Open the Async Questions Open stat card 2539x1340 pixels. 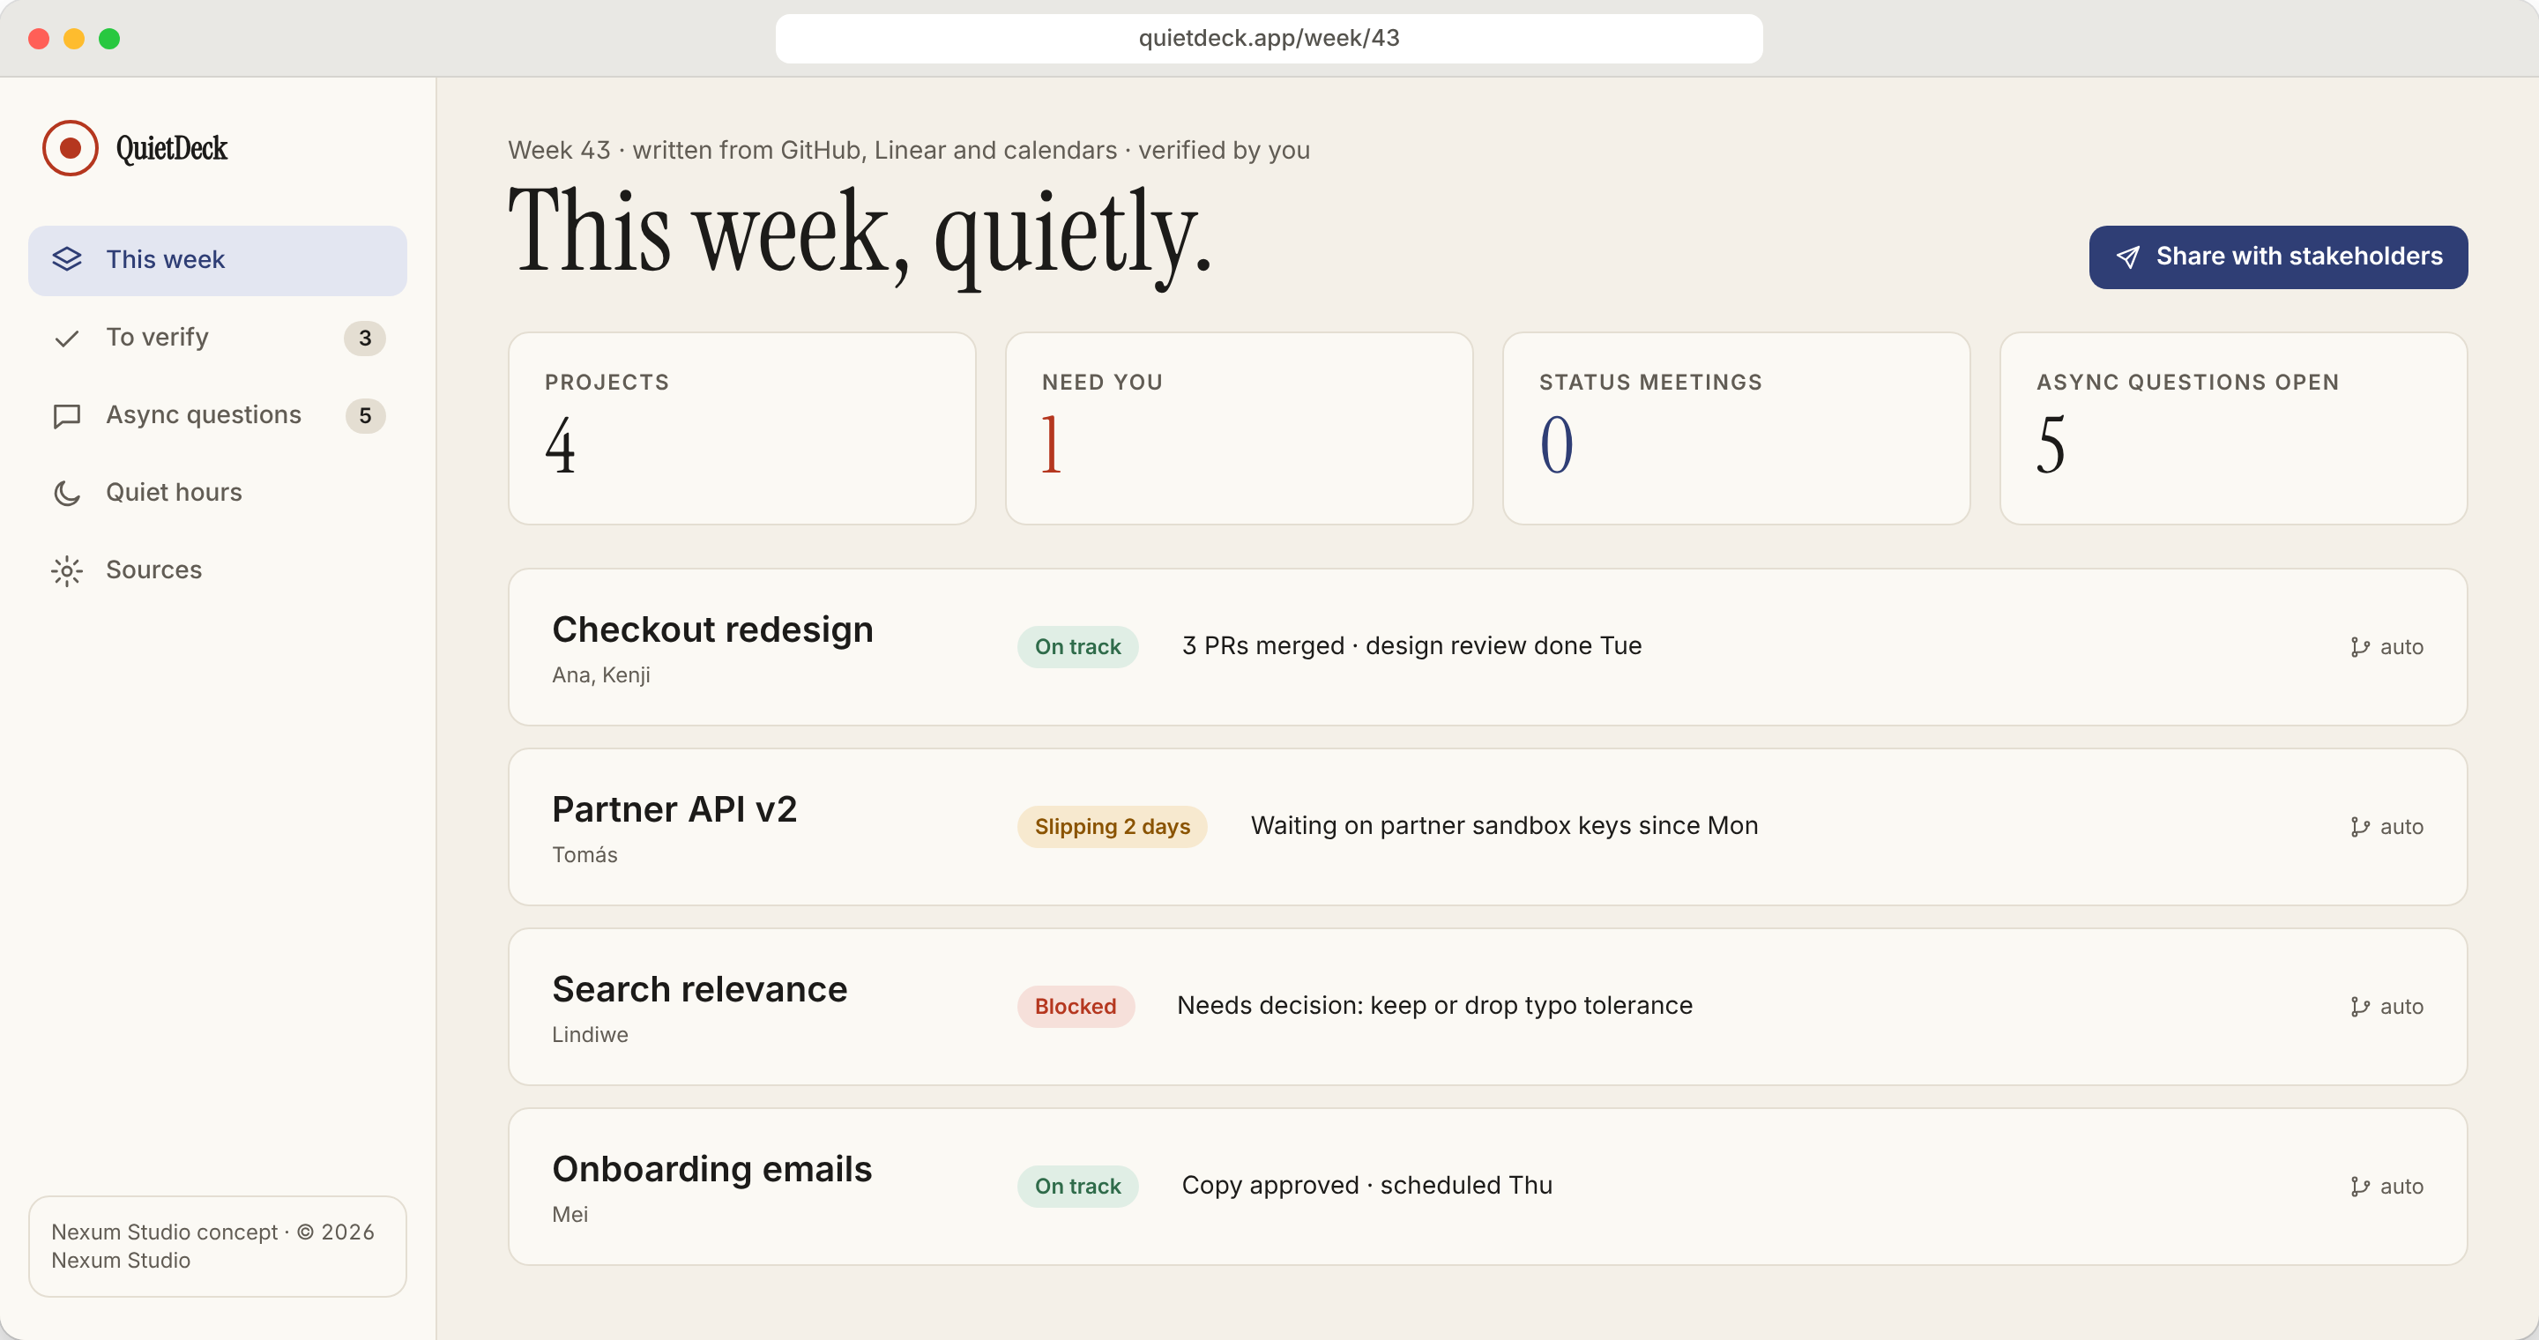click(2233, 428)
